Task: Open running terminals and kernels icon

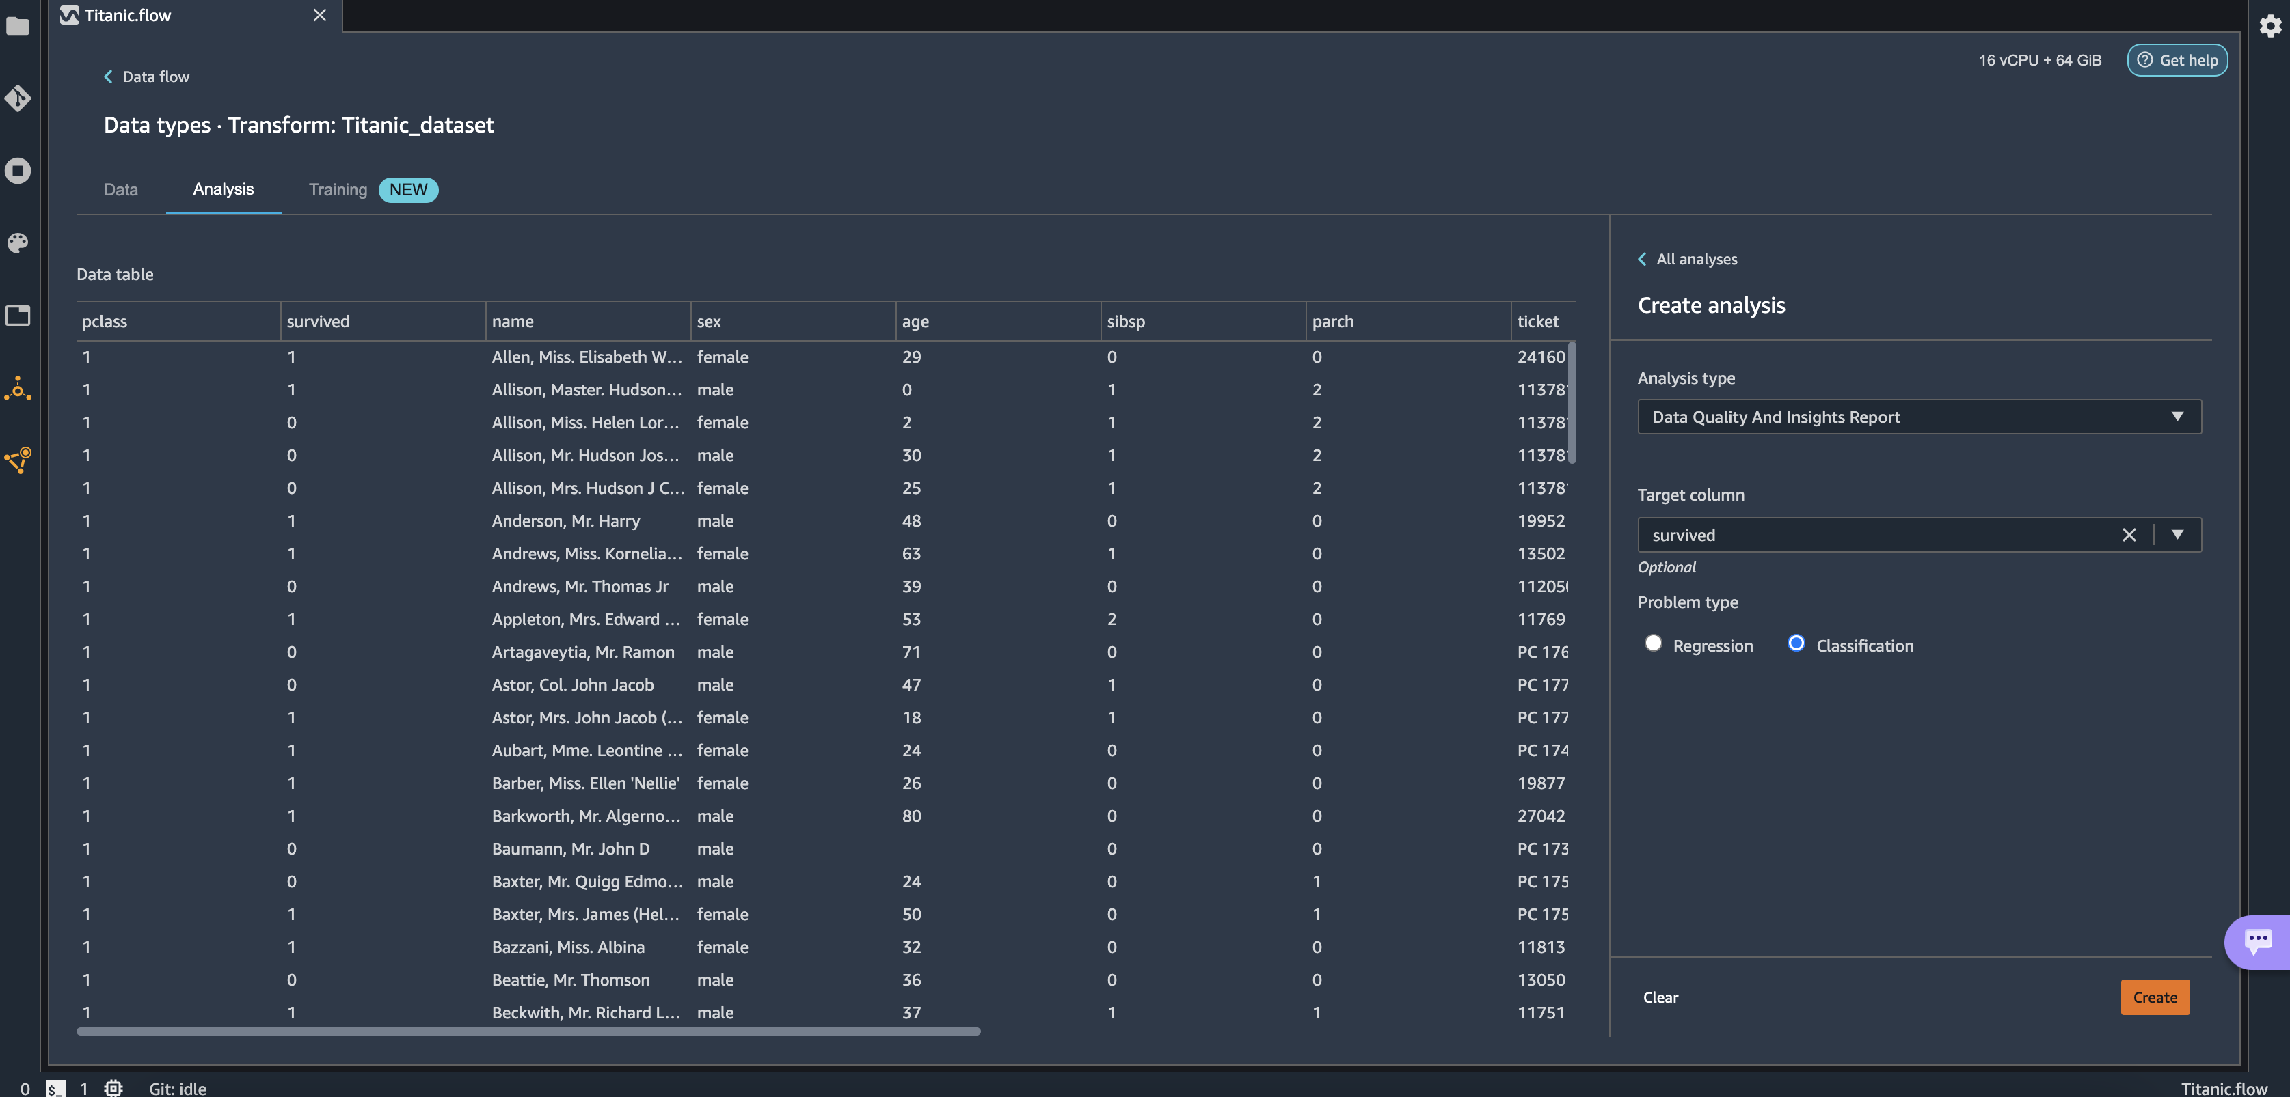Action: (x=18, y=171)
